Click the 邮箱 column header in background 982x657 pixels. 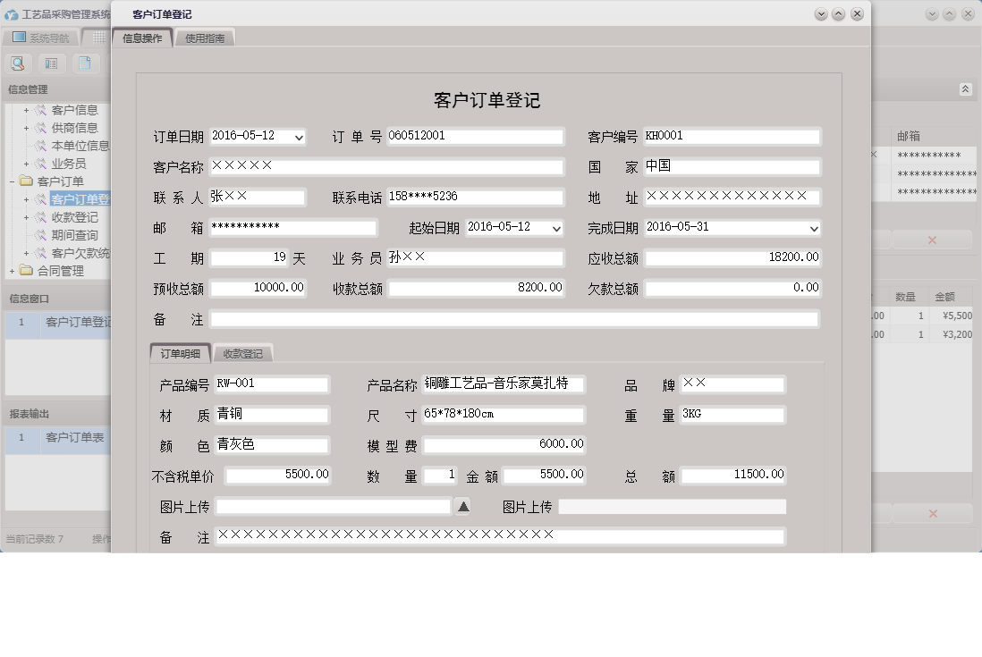click(908, 137)
